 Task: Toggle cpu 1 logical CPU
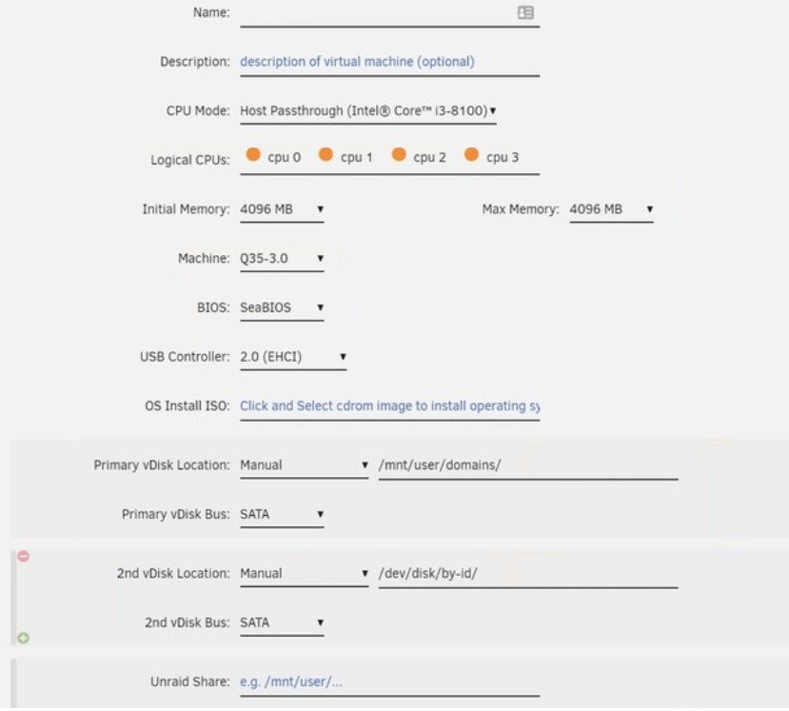(325, 155)
